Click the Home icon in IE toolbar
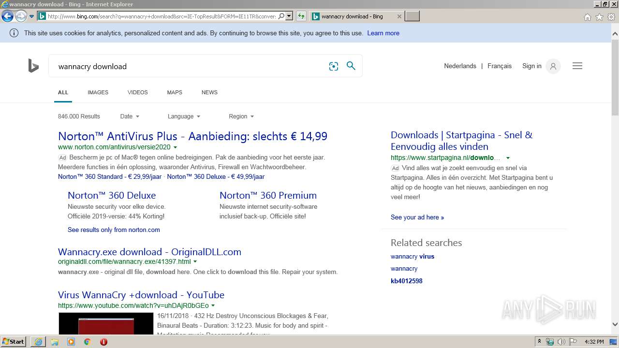The height and width of the screenshot is (348, 619). pyautogui.click(x=587, y=17)
